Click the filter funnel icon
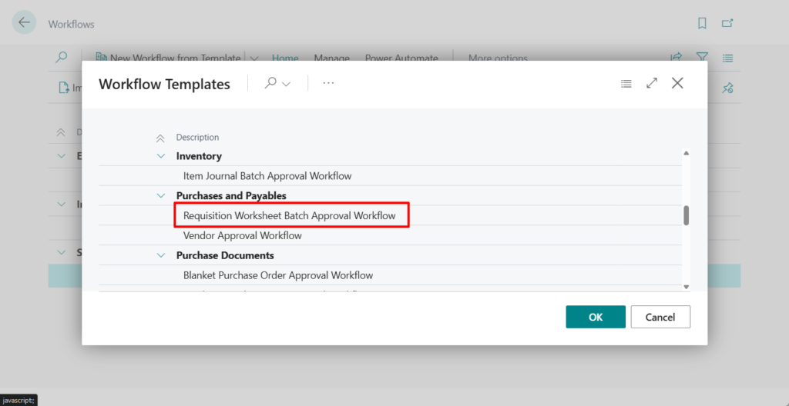Image resolution: width=789 pixels, height=406 pixels. click(702, 58)
